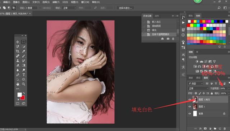Click the 羽化 feather input field
This screenshot has width=230, height=131.
point(32,8)
